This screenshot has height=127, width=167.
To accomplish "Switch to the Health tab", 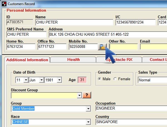I will pyautogui.click(x=73, y=59).
